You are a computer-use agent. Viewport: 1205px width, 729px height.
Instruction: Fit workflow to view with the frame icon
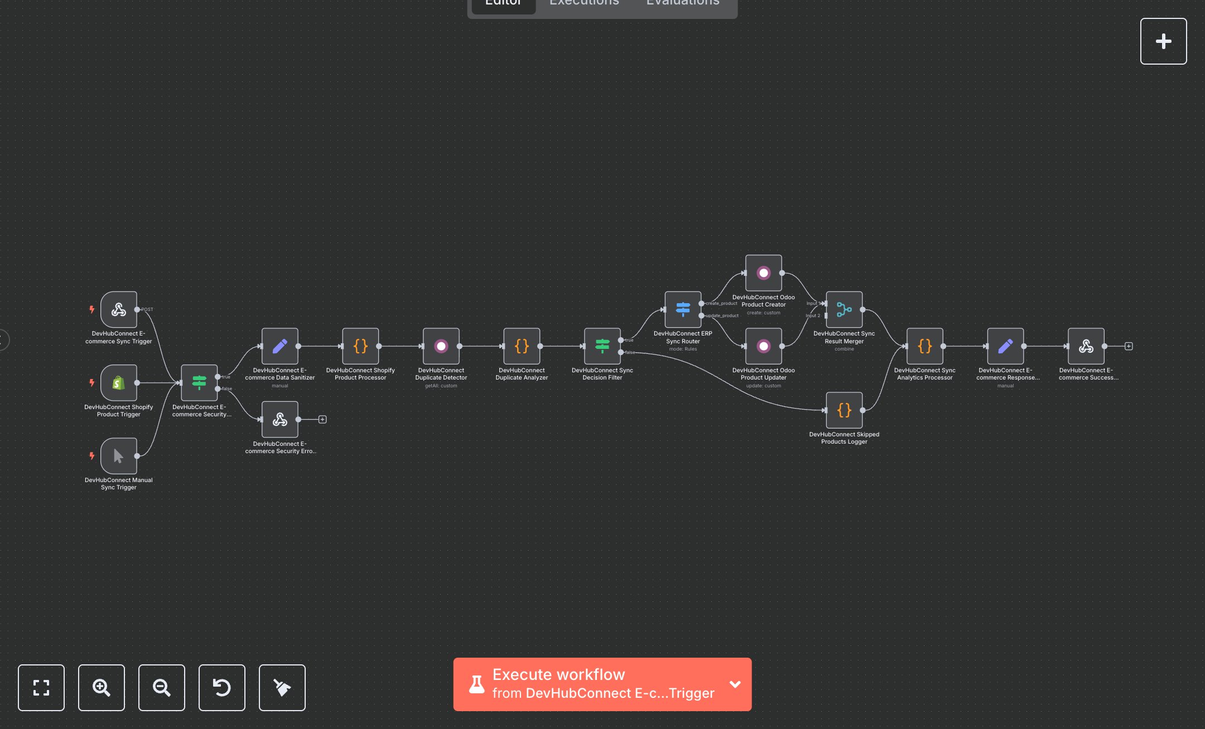(41, 688)
